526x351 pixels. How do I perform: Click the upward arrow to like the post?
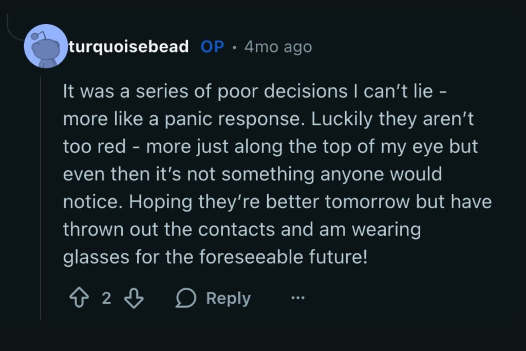click(x=80, y=297)
